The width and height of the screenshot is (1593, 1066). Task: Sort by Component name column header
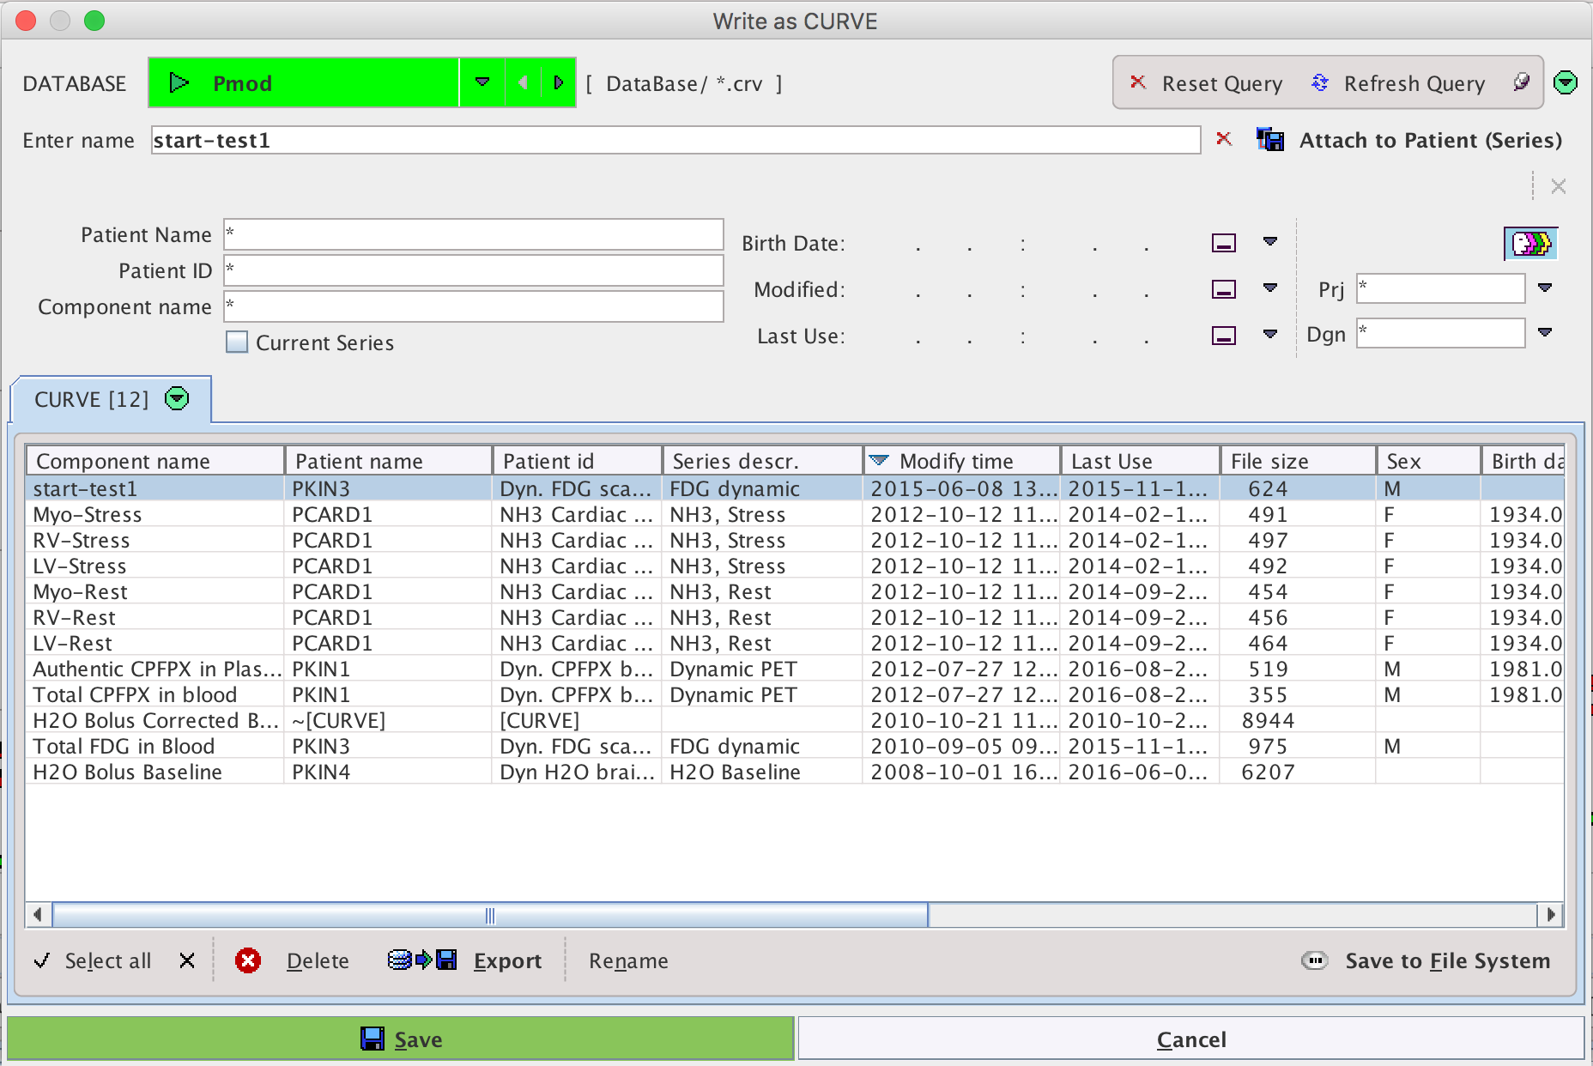(155, 461)
